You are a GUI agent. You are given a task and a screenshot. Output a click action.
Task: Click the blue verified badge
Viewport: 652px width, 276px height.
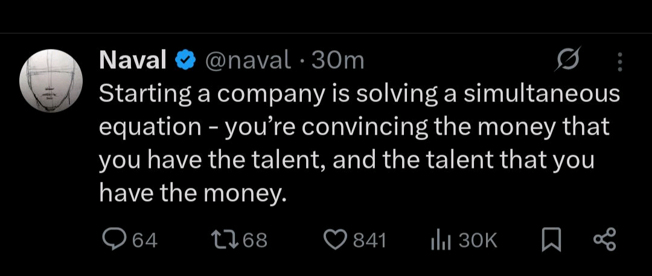coord(184,60)
